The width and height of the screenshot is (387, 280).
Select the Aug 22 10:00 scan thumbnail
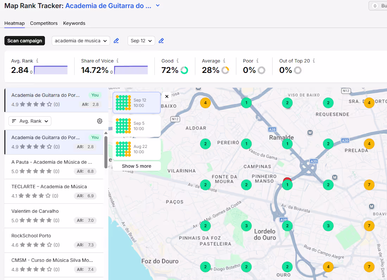[x=137, y=149]
